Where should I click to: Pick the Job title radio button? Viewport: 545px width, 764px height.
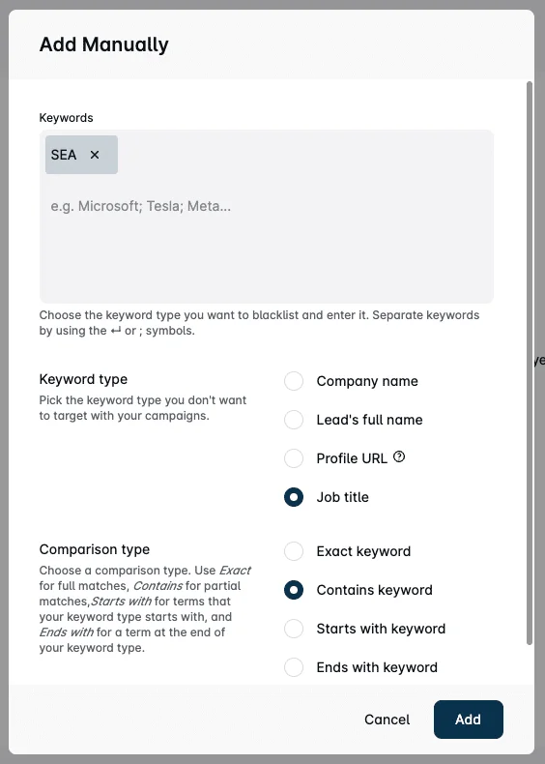(294, 497)
